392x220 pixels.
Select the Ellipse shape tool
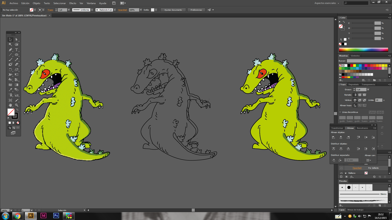click(x=16, y=55)
